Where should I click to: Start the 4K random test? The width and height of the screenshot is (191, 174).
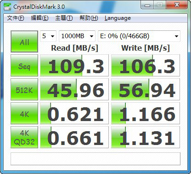[24, 113]
